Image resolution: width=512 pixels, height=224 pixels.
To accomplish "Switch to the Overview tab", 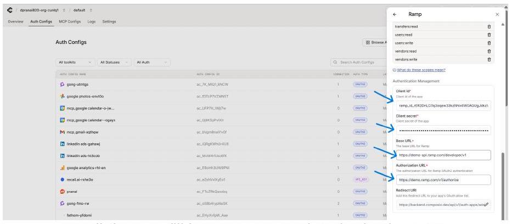I will tap(15, 21).
